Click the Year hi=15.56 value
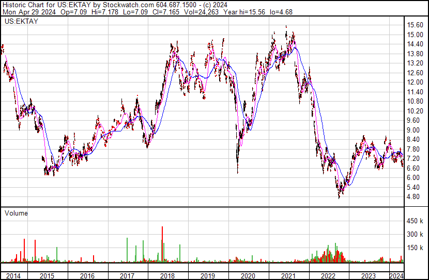 [244, 12]
